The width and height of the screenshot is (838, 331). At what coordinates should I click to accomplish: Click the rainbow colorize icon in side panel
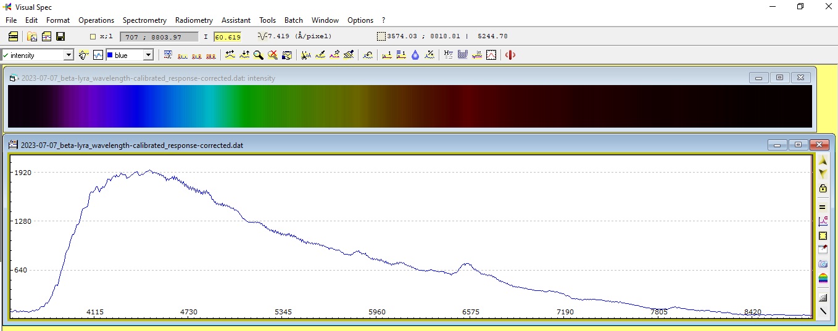[823, 278]
